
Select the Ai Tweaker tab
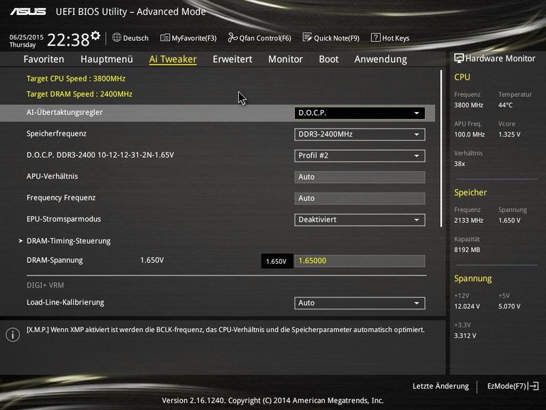point(173,59)
